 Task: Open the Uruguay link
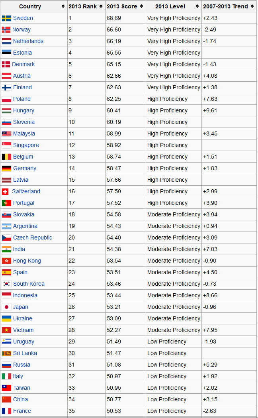[x=23, y=342]
